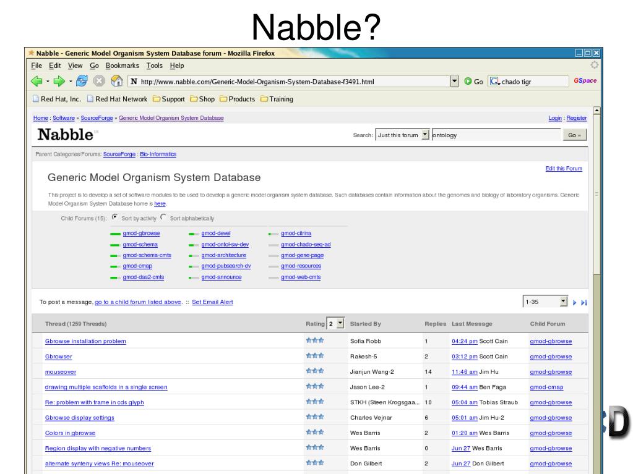This screenshot has height=474, width=633.
Task: Open the Back button history dropdown arrow
Action: [48, 82]
